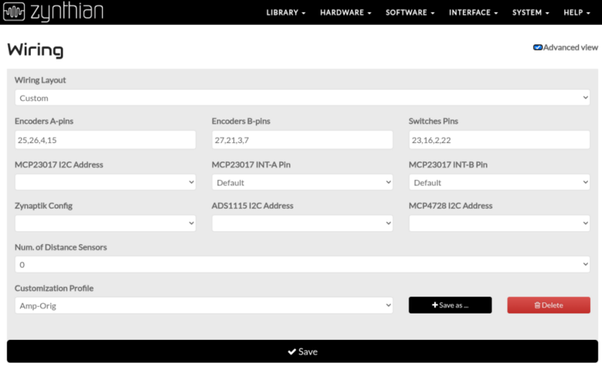This screenshot has height=367, width=602.
Task: Open the MCP23017 I2C Address dropdown
Action: [105, 182]
